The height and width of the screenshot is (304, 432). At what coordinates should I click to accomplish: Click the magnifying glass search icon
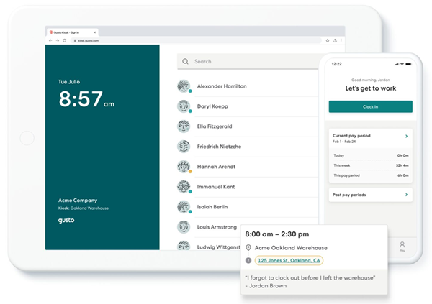coord(186,61)
